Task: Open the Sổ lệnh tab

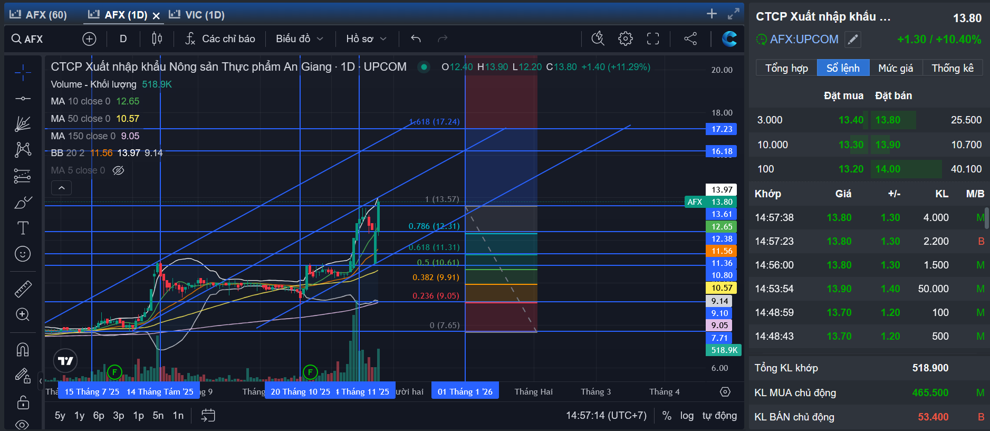Action: (x=843, y=68)
